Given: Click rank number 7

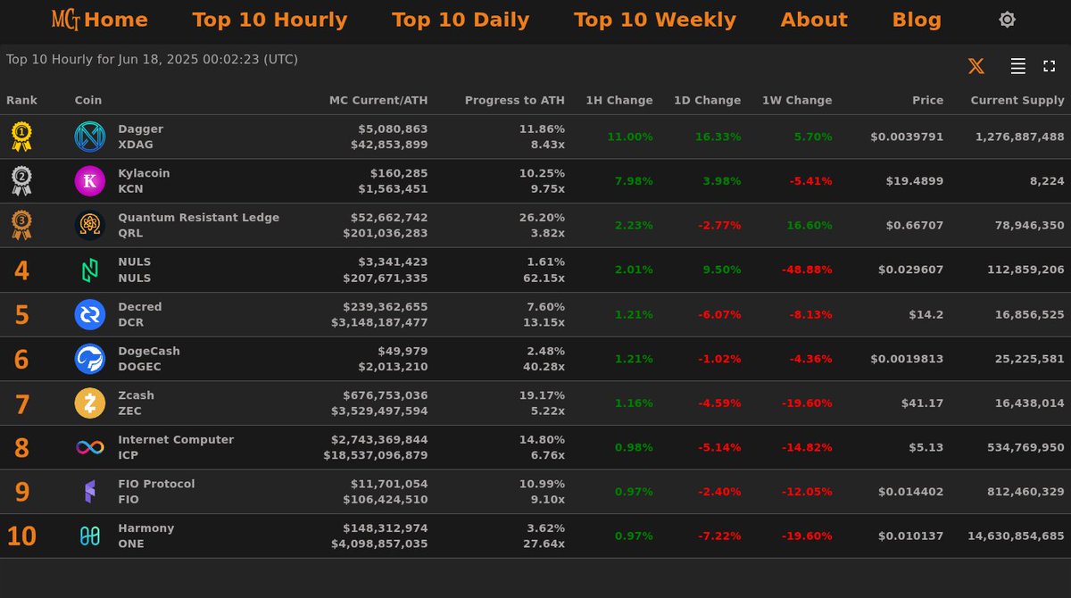Looking at the screenshot, I should 21,404.
